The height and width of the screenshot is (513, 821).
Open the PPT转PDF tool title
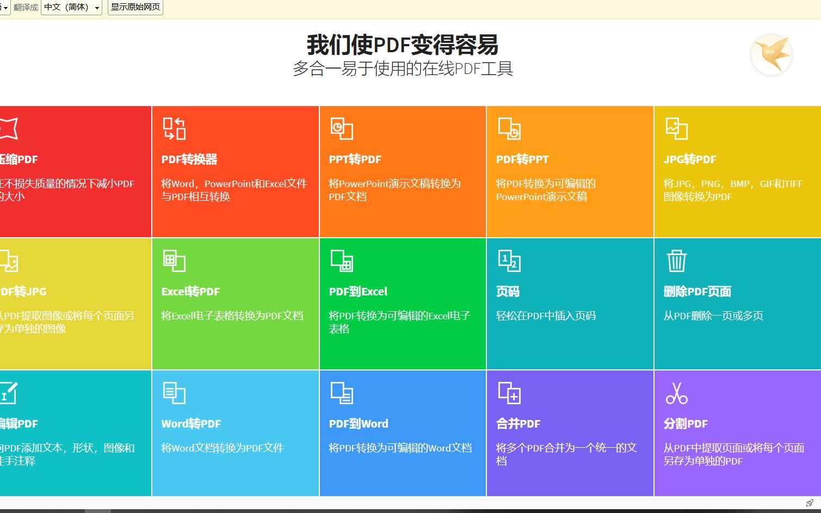click(355, 159)
